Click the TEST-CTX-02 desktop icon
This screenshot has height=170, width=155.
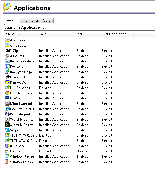click(7, 140)
